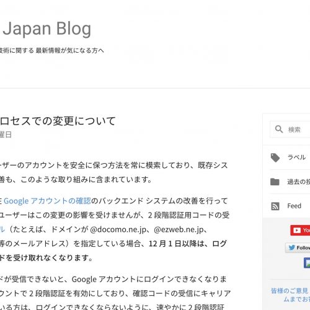Open the Feed section in sidebar
This screenshot has width=310, height=310.
[290, 206]
